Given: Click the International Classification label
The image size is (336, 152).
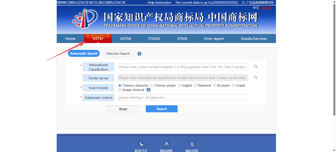Looking at the screenshot, I should click(x=98, y=67).
